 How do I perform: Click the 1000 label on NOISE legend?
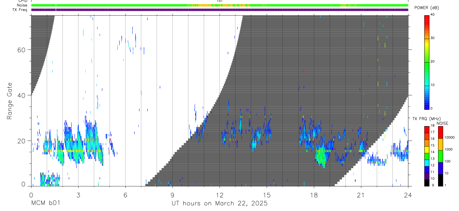tap(449, 149)
